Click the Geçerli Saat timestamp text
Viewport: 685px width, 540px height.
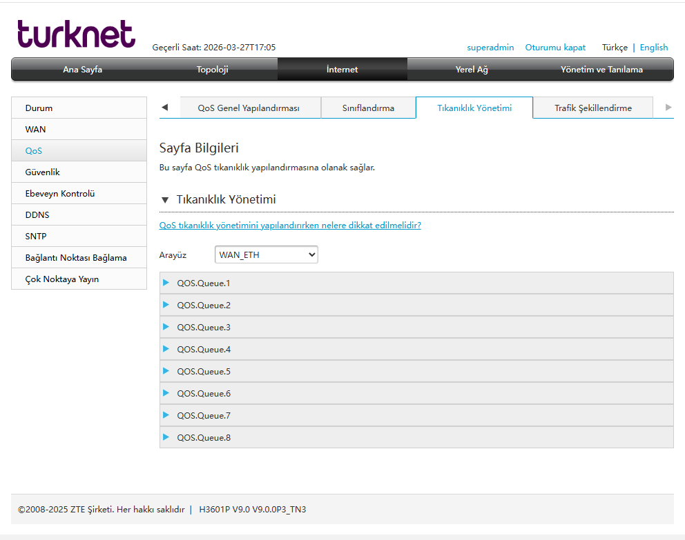point(213,47)
